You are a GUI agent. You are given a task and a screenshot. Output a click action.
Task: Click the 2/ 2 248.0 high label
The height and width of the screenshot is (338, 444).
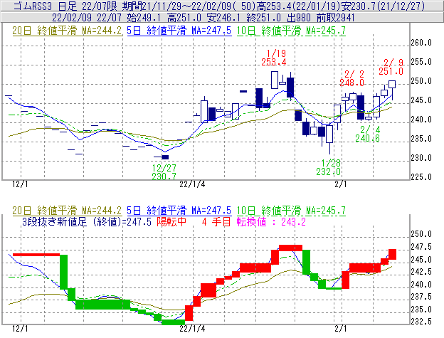352,78
